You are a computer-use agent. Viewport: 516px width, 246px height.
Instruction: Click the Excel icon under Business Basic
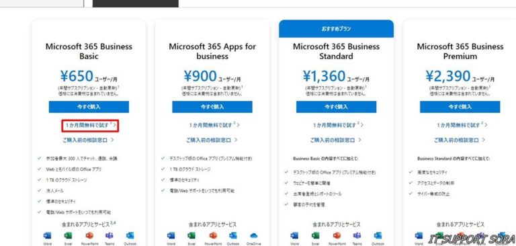[68, 235]
